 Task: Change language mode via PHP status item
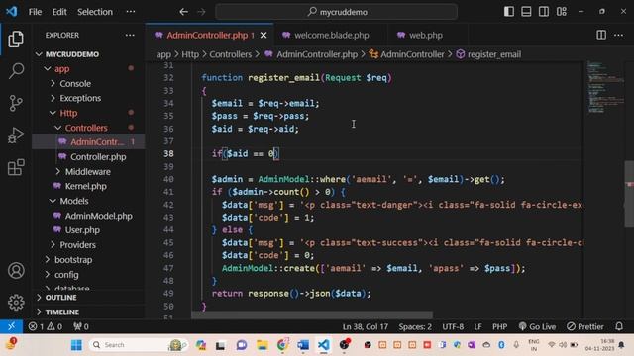[x=499, y=326]
